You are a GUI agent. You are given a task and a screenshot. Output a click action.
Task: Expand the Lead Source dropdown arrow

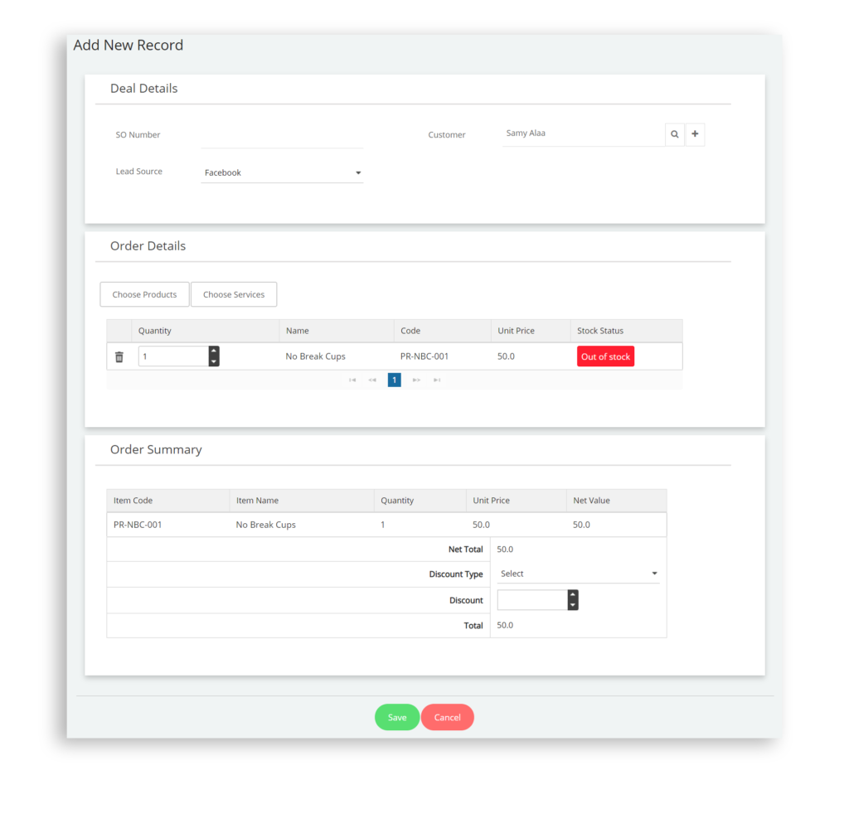click(x=357, y=172)
